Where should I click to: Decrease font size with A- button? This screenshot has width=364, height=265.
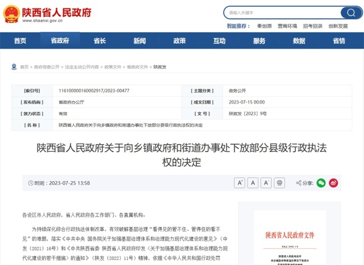tap(266, 183)
